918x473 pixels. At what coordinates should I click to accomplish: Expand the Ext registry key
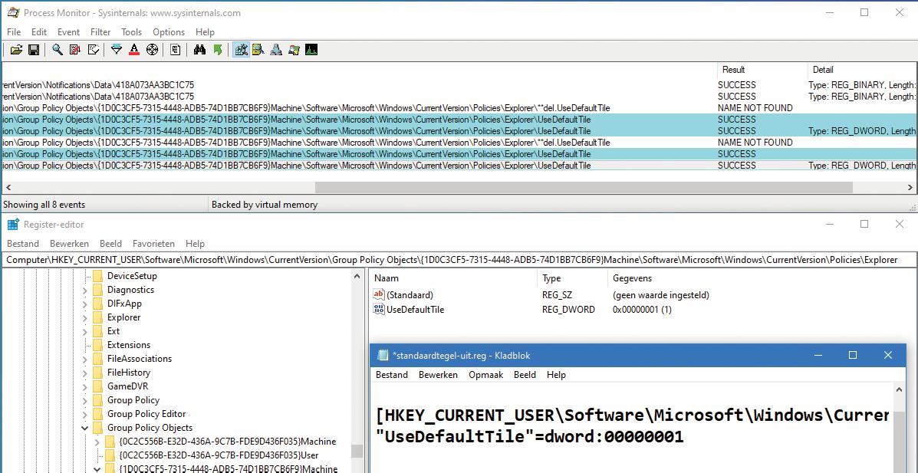tap(85, 331)
